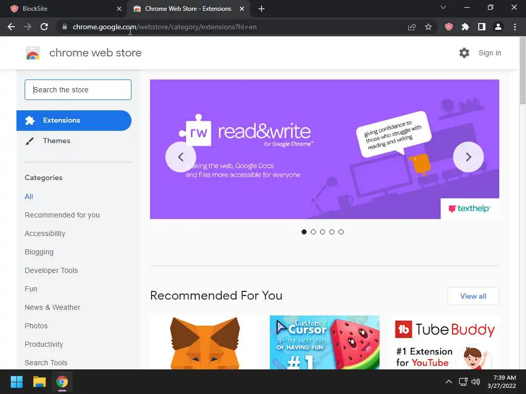Open the web store settings gear
This screenshot has height=394, width=526.
pos(464,53)
